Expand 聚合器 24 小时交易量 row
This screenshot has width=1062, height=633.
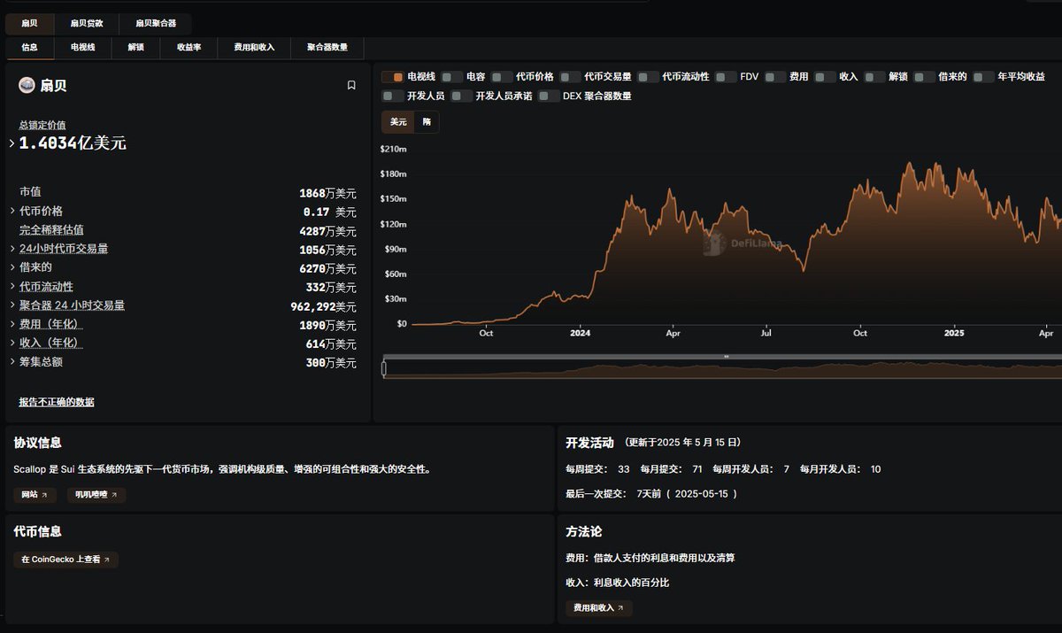(x=12, y=305)
